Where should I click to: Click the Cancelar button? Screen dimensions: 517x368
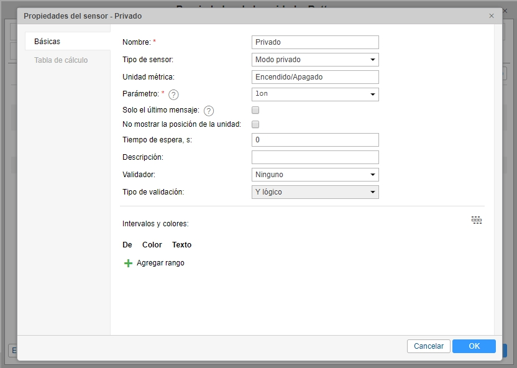[429, 346]
